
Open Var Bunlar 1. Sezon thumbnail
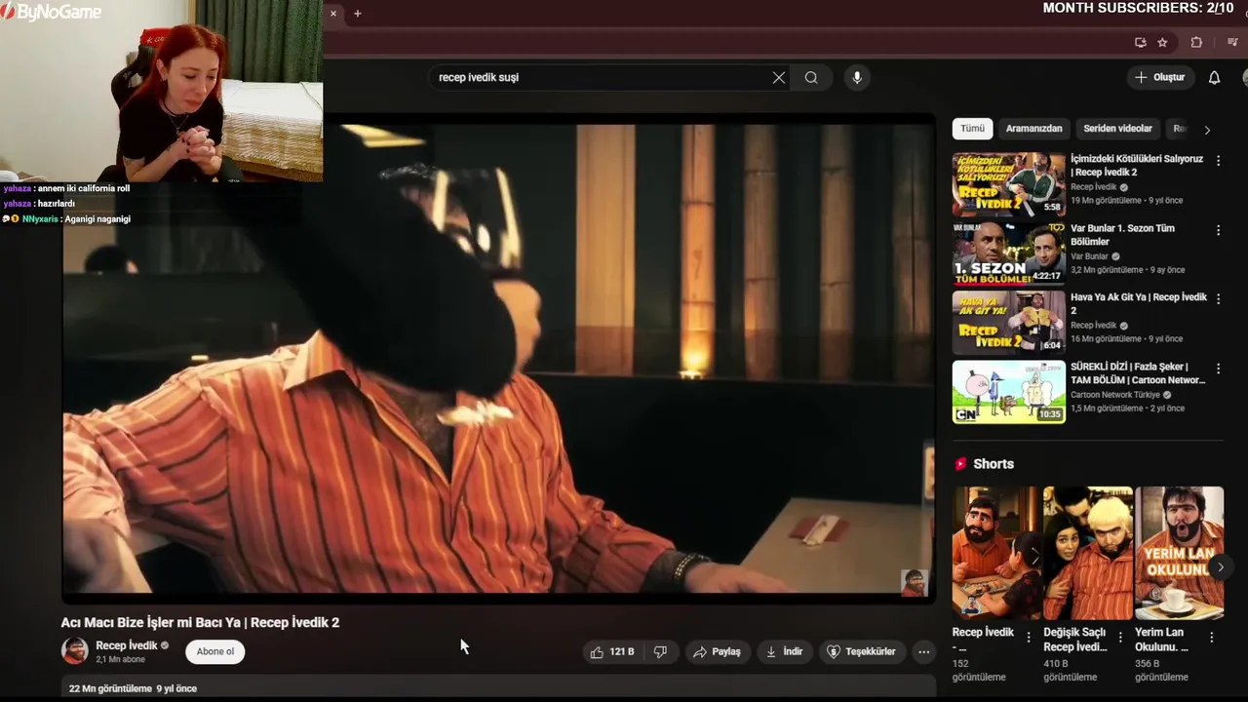click(x=1008, y=253)
